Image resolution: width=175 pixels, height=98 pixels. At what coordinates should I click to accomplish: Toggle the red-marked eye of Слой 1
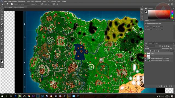pyautogui.click(x=145, y=56)
